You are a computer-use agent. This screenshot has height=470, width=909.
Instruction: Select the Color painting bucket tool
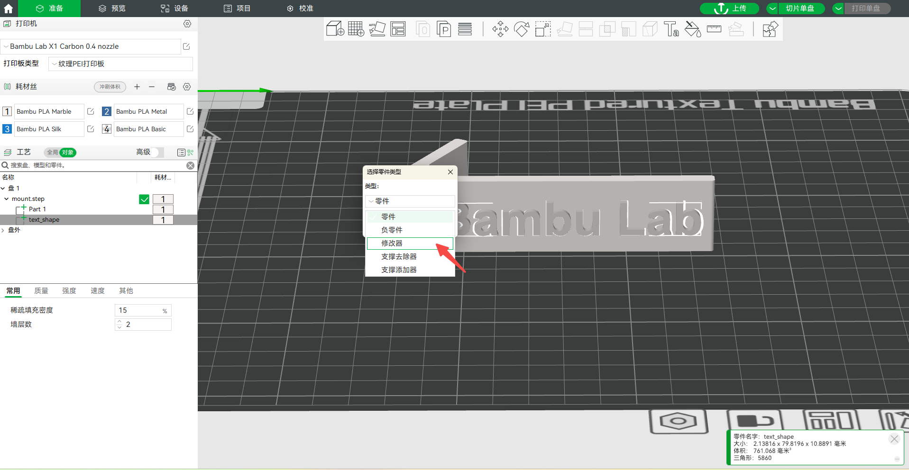click(x=693, y=29)
